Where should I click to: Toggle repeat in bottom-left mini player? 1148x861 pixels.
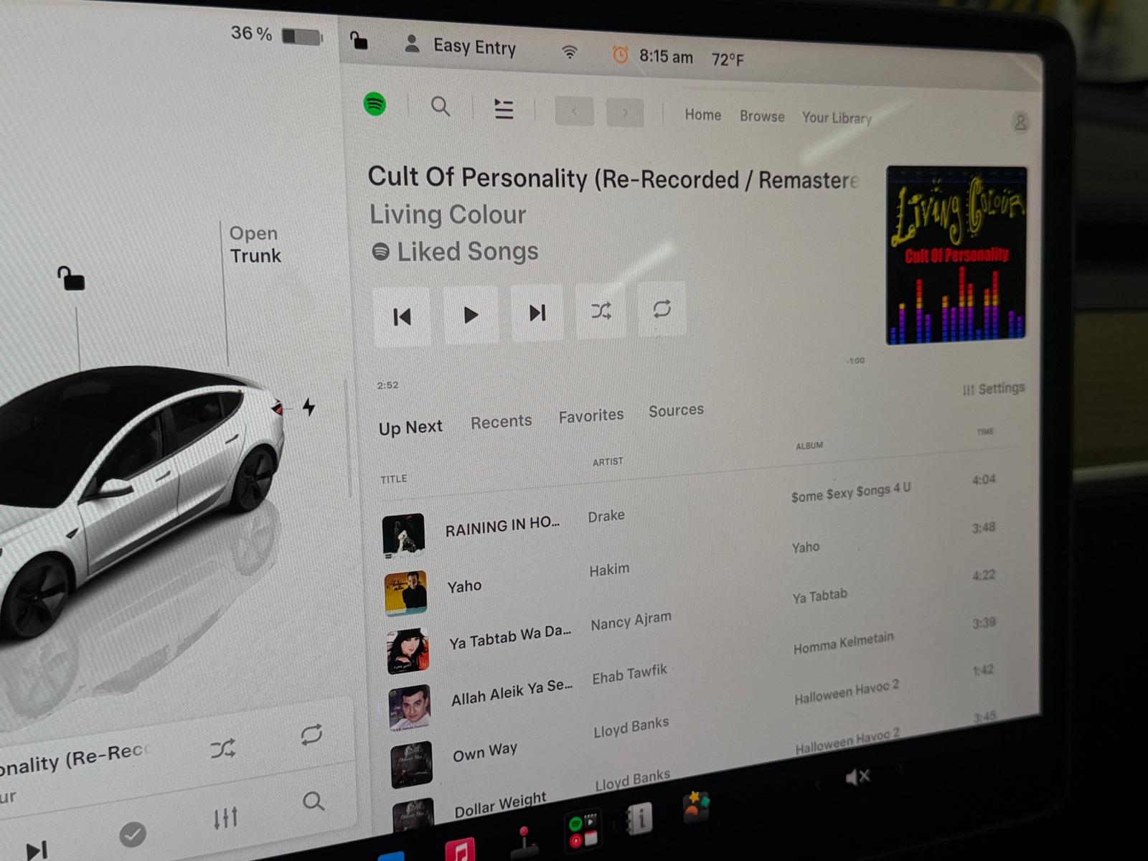pyautogui.click(x=311, y=734)
